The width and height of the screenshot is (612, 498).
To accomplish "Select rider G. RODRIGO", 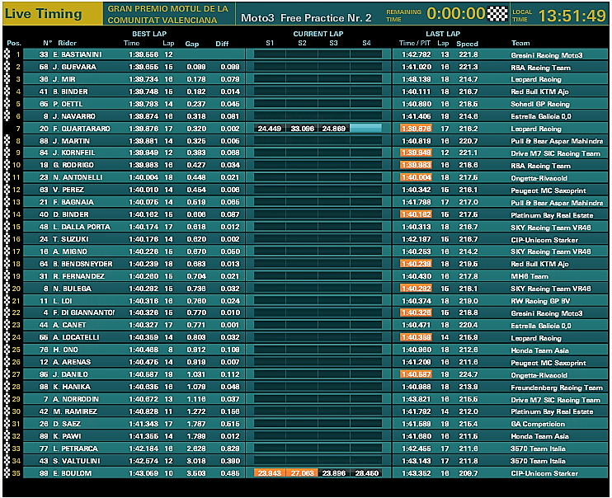I will click(73, 165).
